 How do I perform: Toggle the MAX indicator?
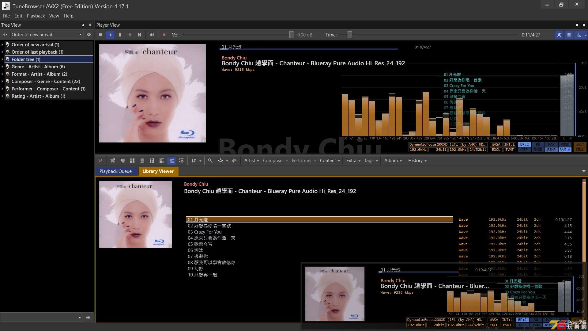point(551,144)
